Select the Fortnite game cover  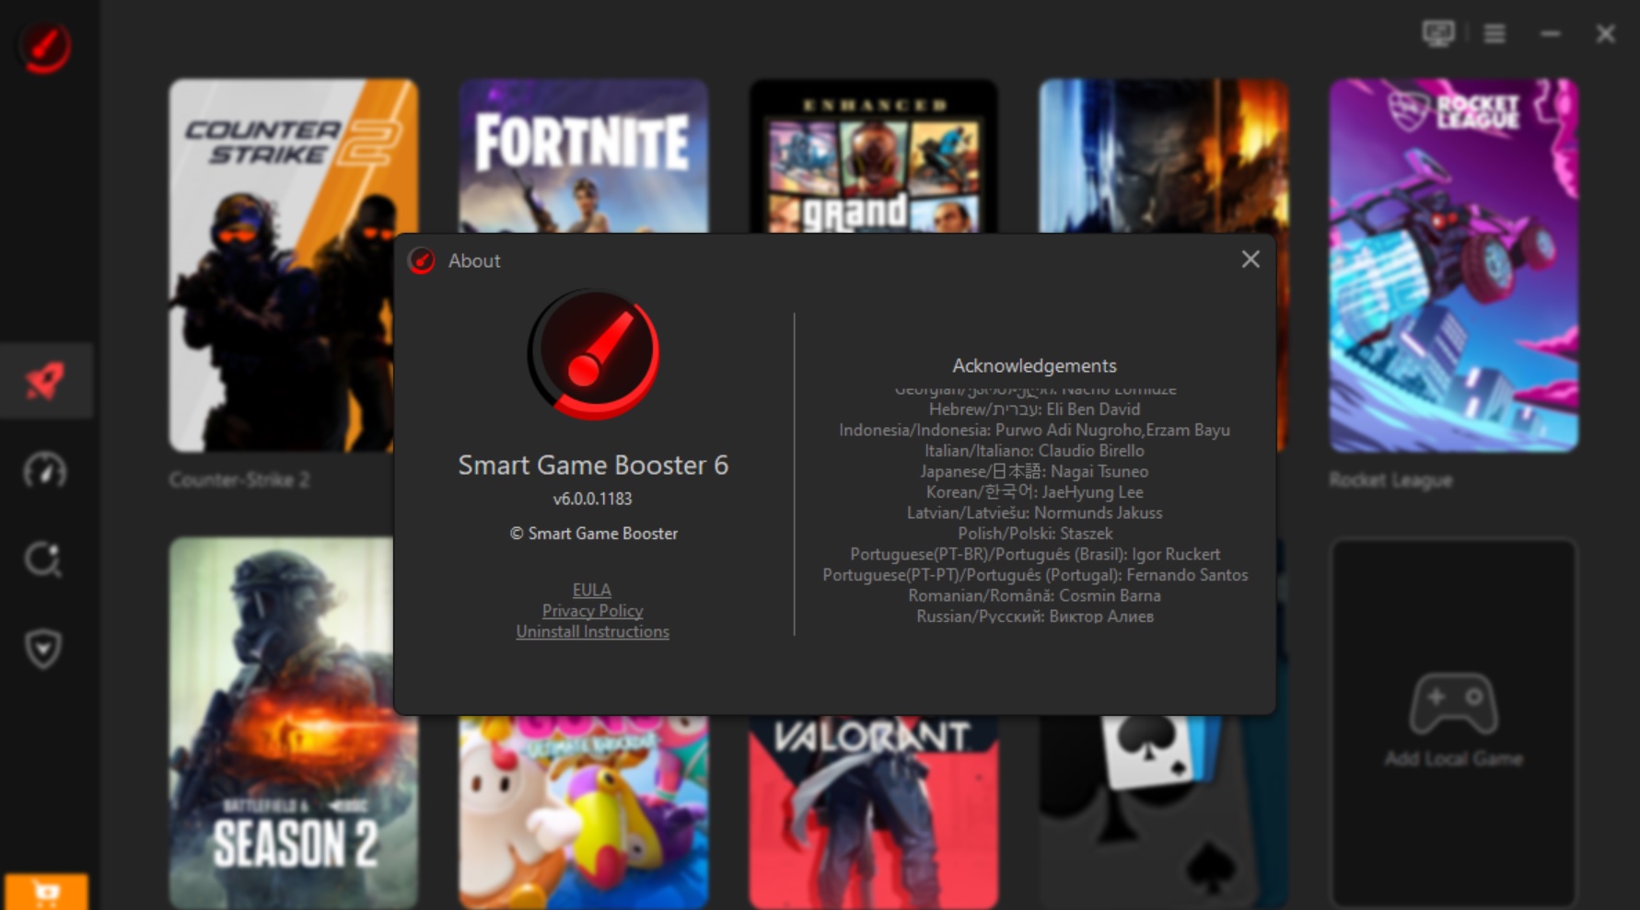(x=584, y=156)
